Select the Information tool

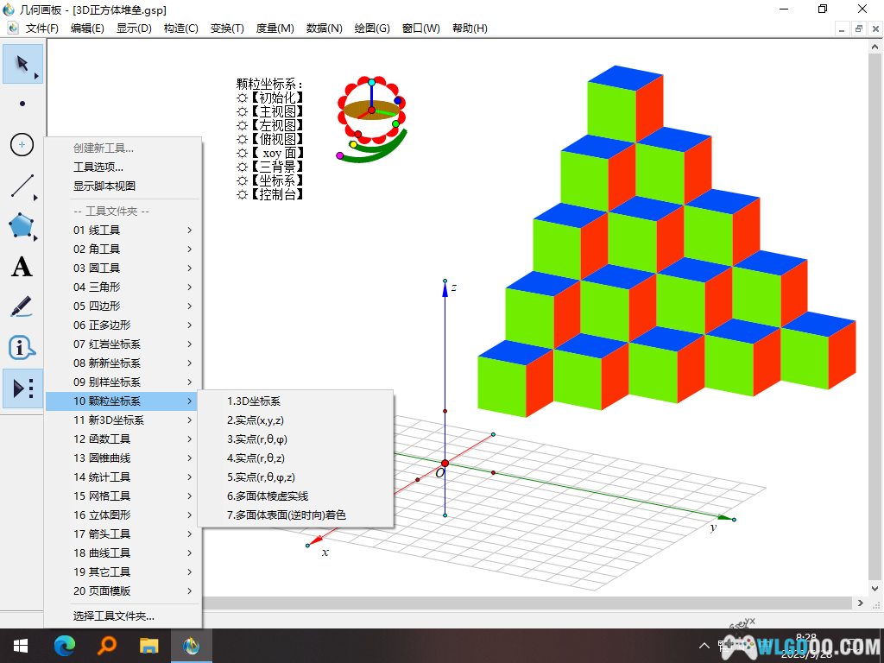[x=22, y=348]
